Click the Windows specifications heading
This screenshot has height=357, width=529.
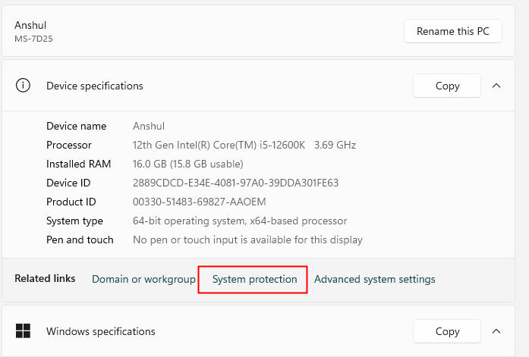tap(101, 331)
